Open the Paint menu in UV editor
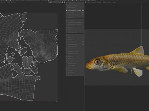The height and width of the screenshot is (111, 149). click(x=8, y=2)
